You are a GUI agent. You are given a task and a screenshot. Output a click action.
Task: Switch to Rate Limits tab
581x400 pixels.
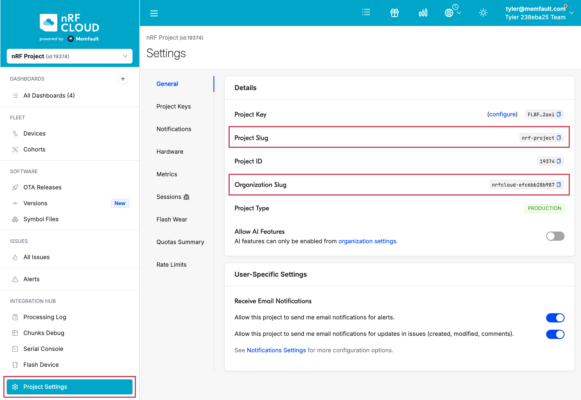point(172,264)
